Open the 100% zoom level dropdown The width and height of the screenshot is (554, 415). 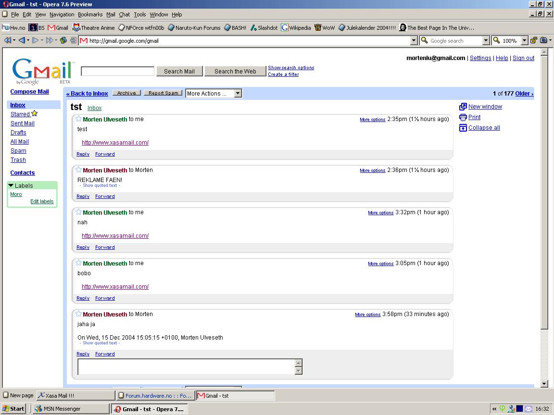tap(524, 40)
